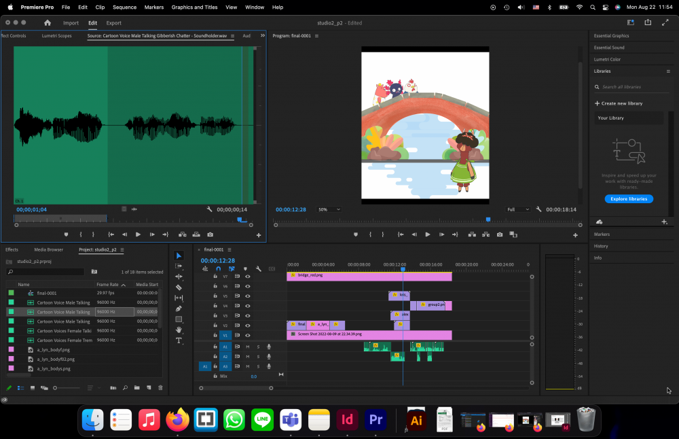Open Program monitor settings wrench

click(x=538, y=209)
